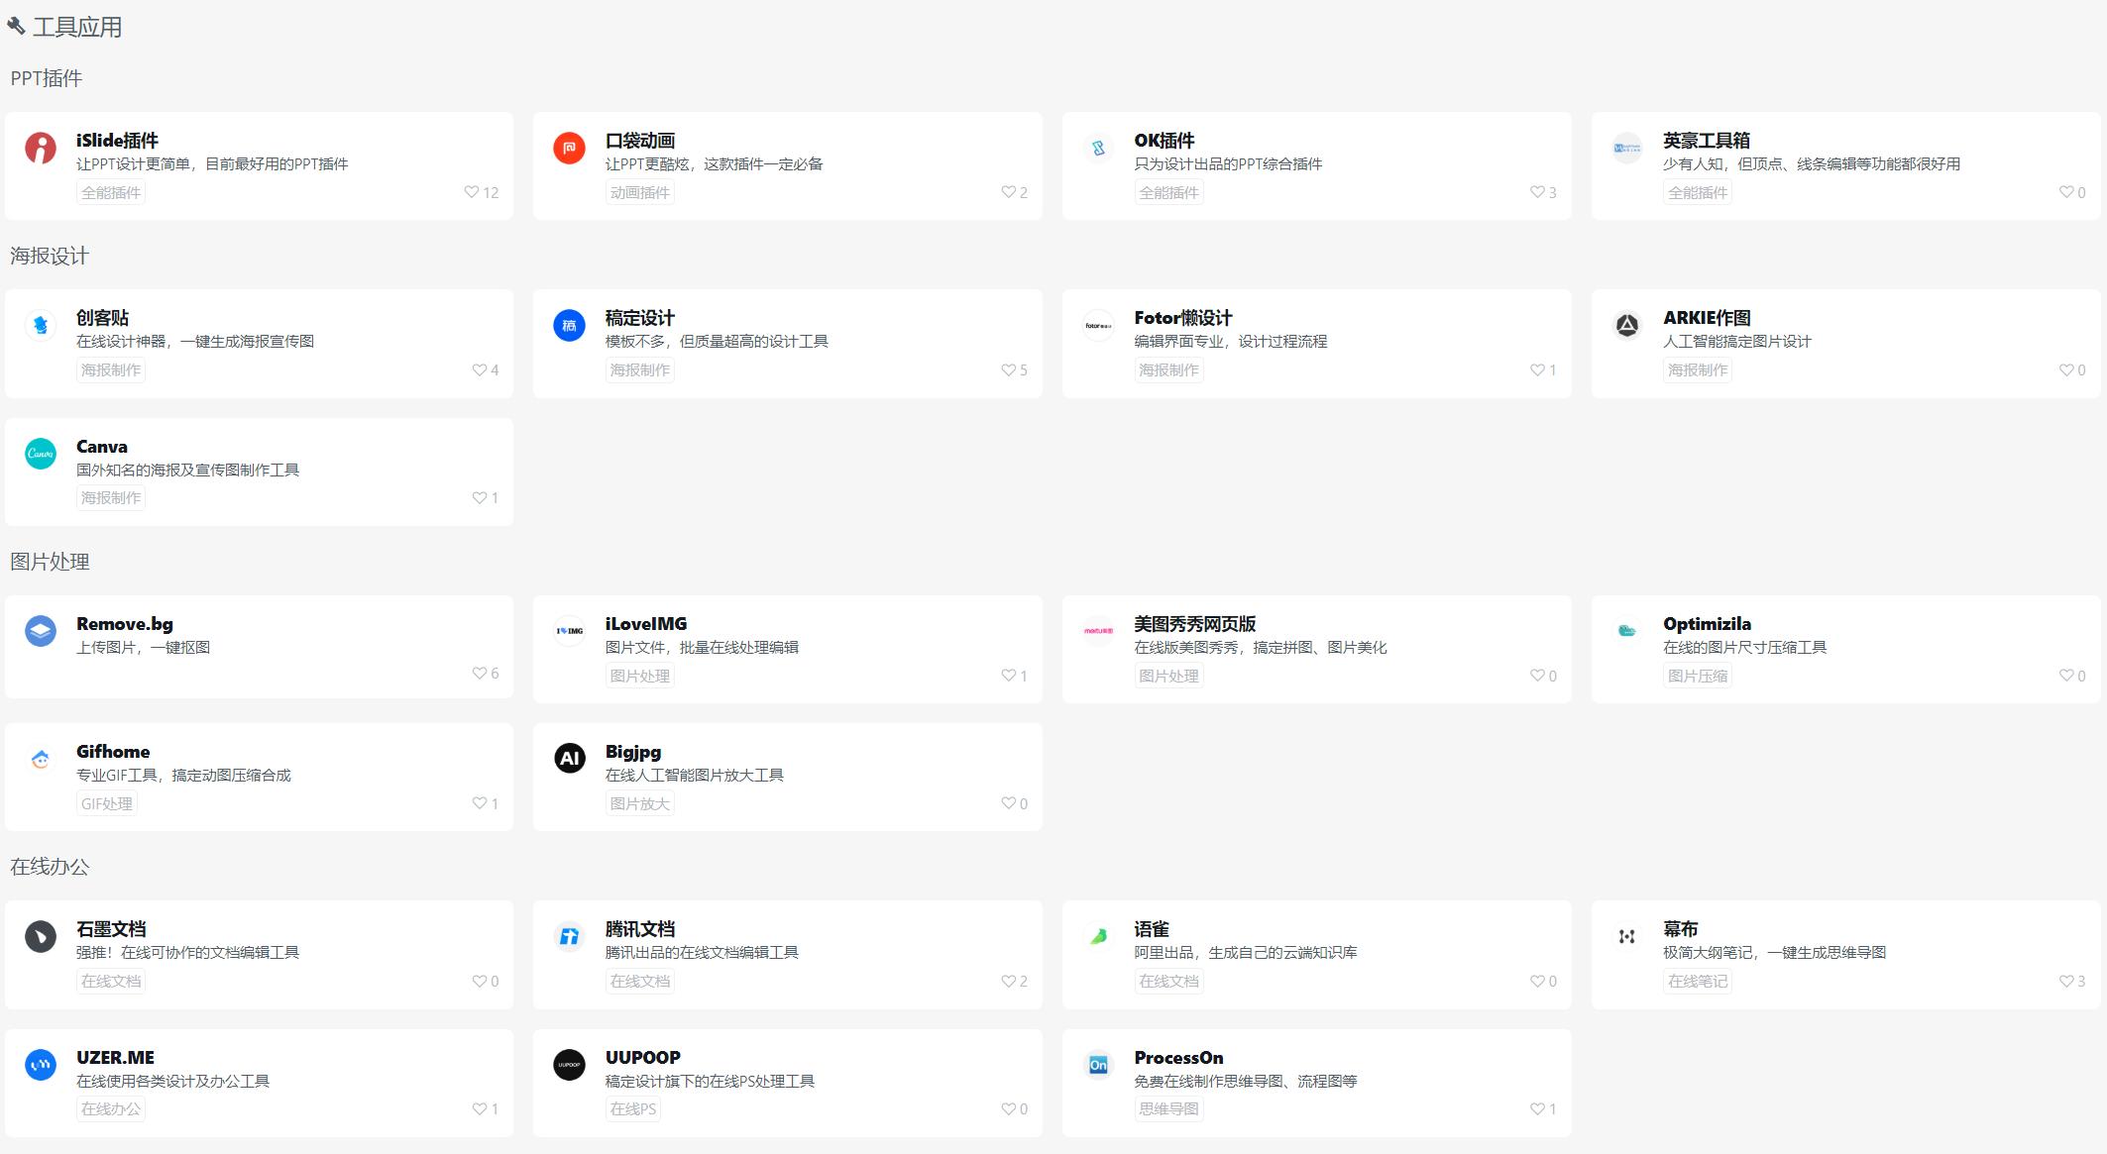Image resolution: width=2107 pixels, height=1154 pixels.
Task: Click the ARKIE作图 triangle logo icon
Action: (x=1627, y=326)
